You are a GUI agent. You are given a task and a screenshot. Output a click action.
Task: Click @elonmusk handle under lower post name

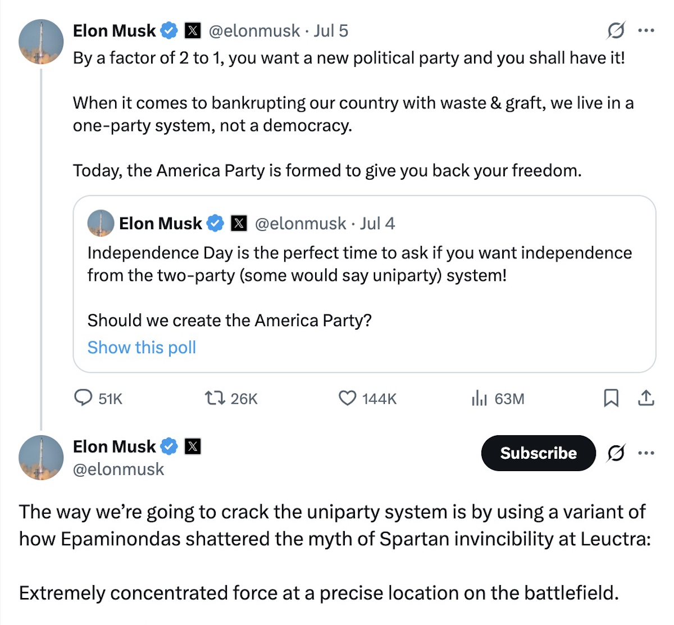119,469
